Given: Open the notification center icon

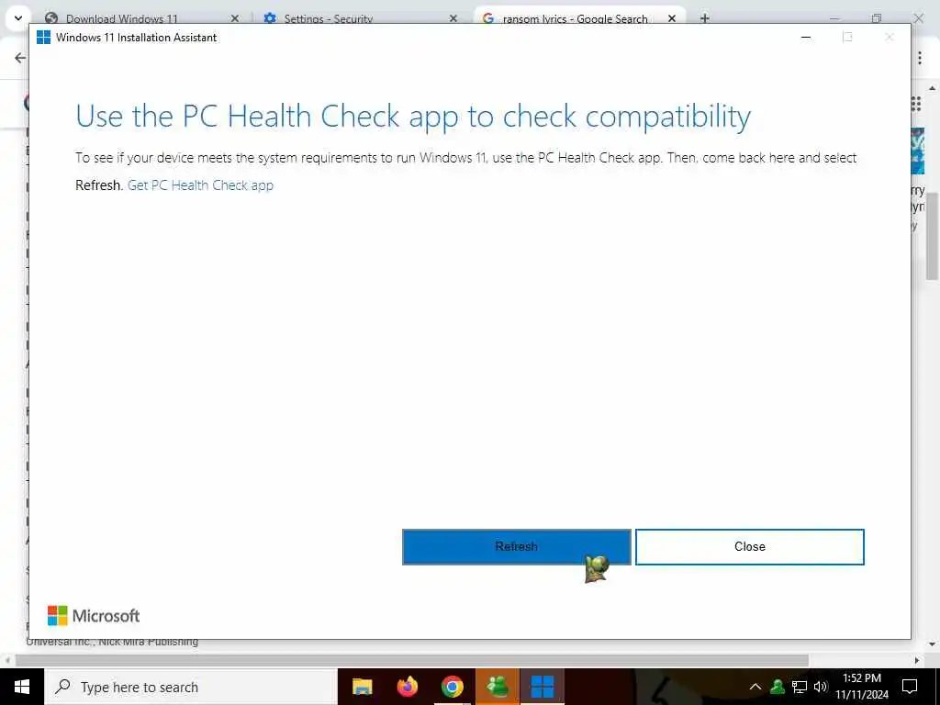Looking at the screenshot, I should (x=910, y=687).
